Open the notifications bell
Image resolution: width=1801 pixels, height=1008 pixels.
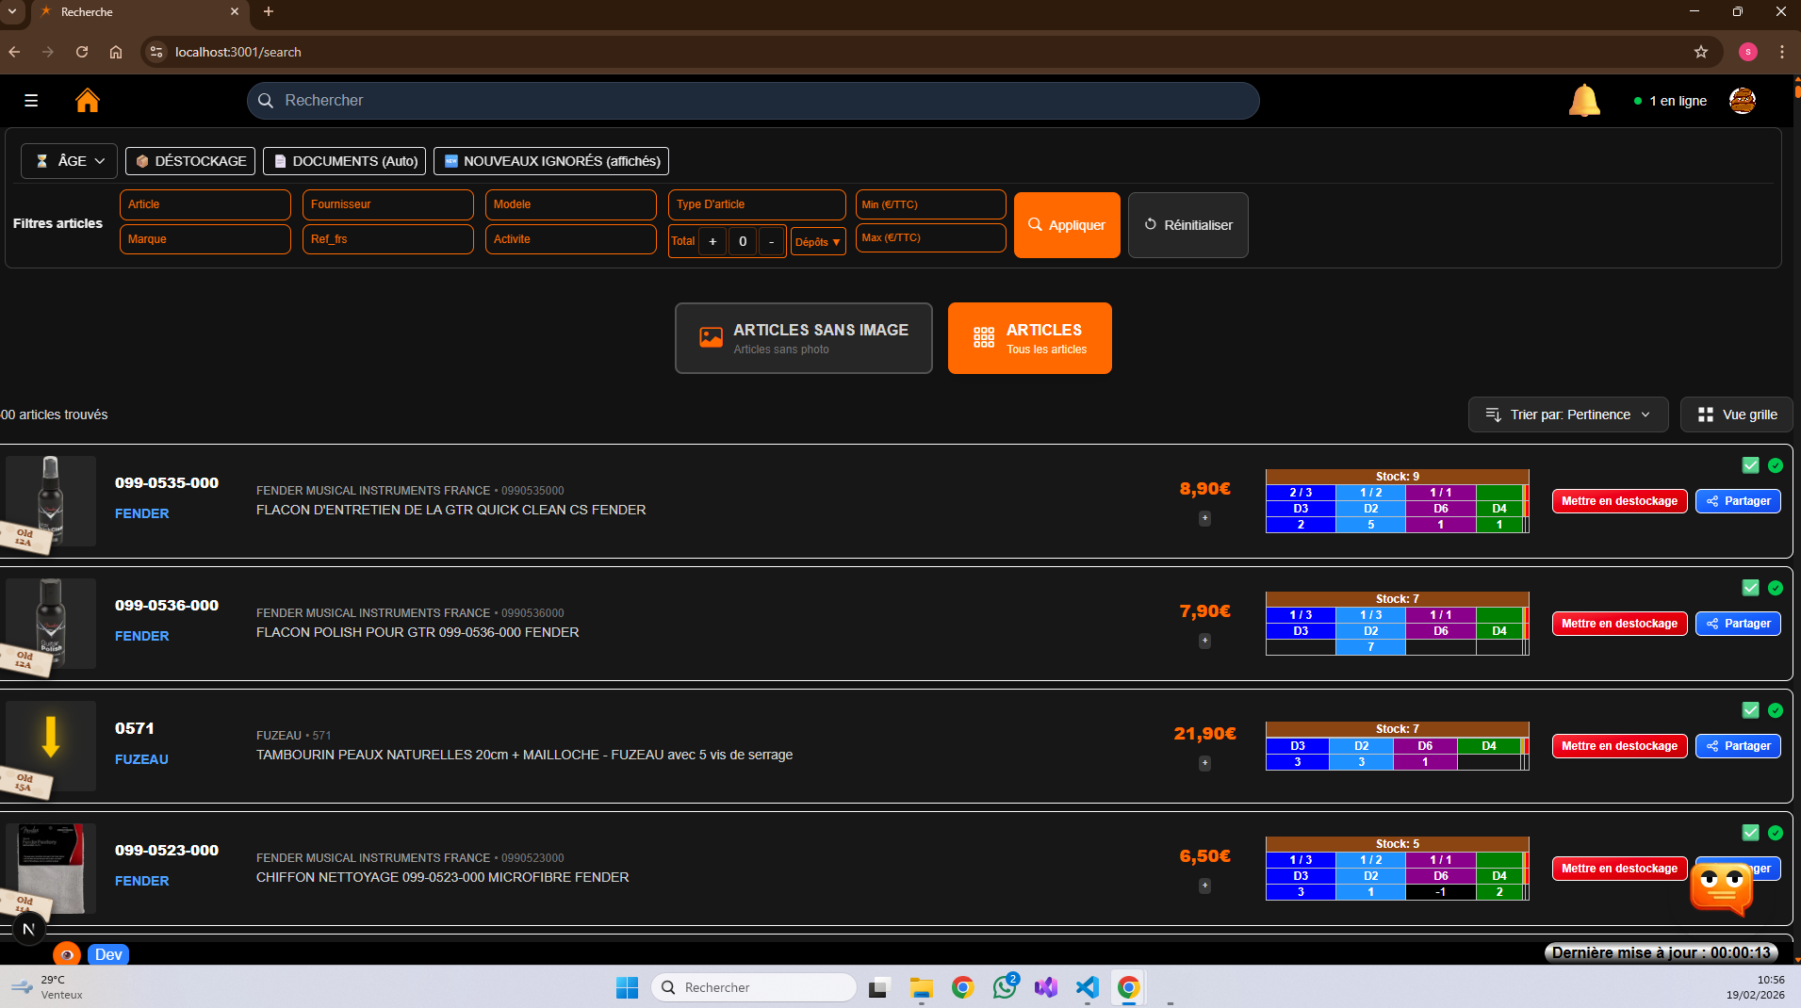pos(1583,101)
